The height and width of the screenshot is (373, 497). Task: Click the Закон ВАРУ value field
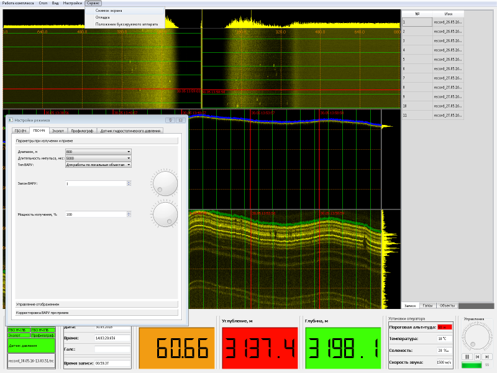point(96,183)
